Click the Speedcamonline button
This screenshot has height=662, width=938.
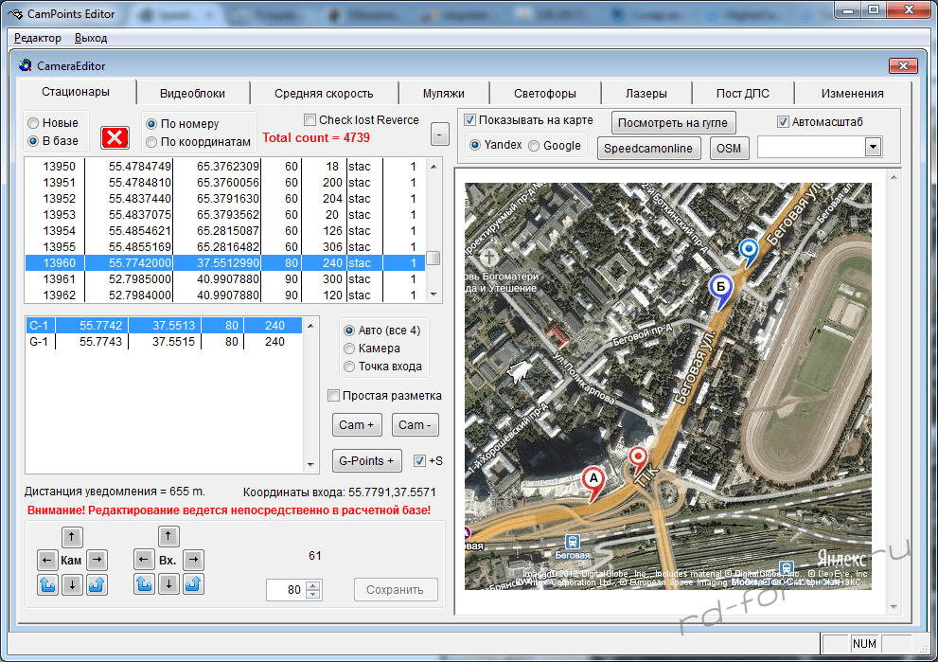pyautogui.click(x=649, y=149)
